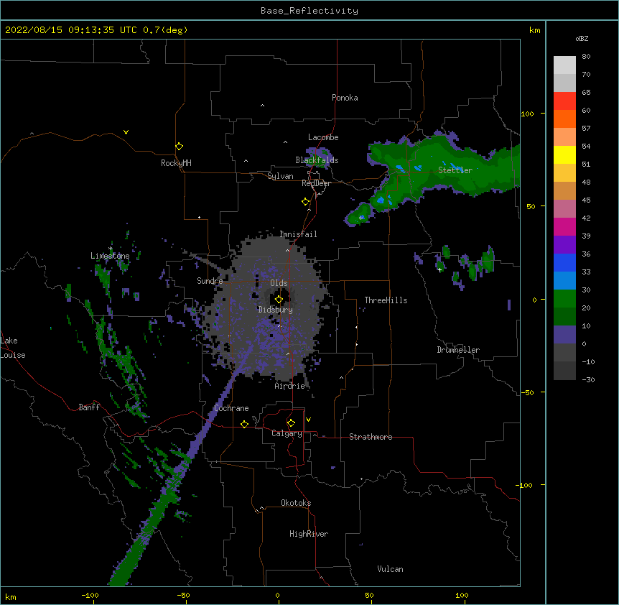Image resolution: width=619 pixels, height=605 pixels.
Task: Click the Limestone label
Action: click(110, 256)
